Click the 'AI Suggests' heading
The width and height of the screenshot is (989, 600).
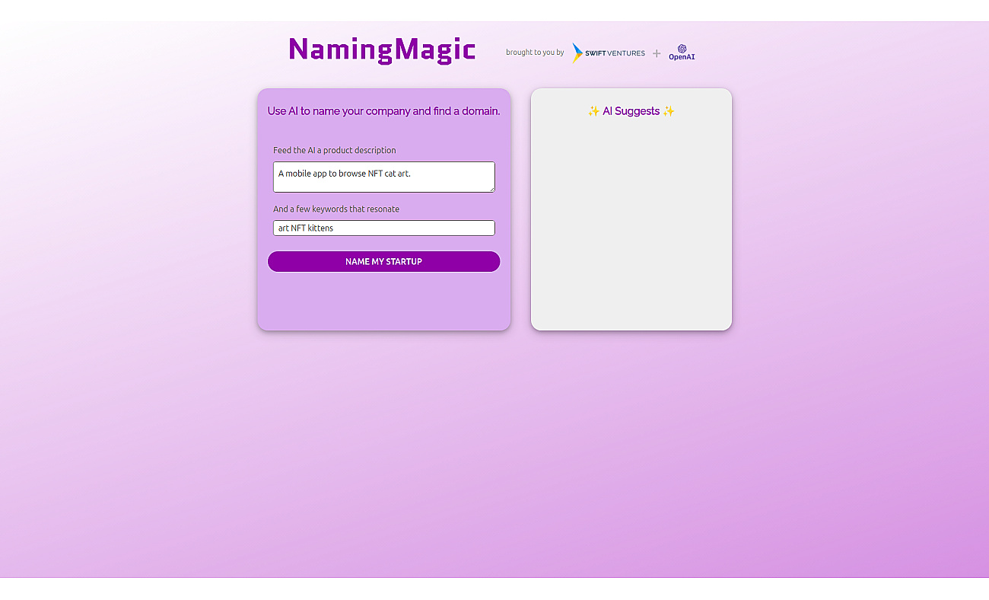tap(631, 111)
